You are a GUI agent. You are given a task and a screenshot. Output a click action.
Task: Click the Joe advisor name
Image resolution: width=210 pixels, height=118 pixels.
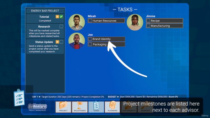(x=90, y=35)
